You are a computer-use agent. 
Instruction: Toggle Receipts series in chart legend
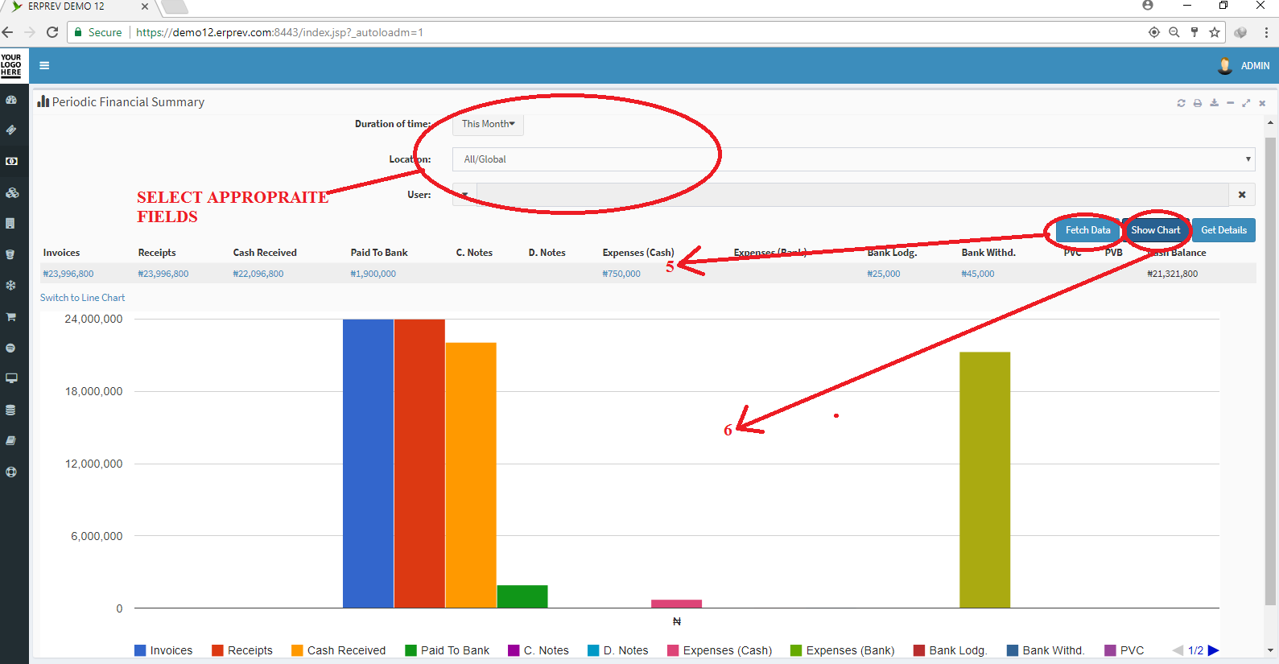(x=242, y=650)
